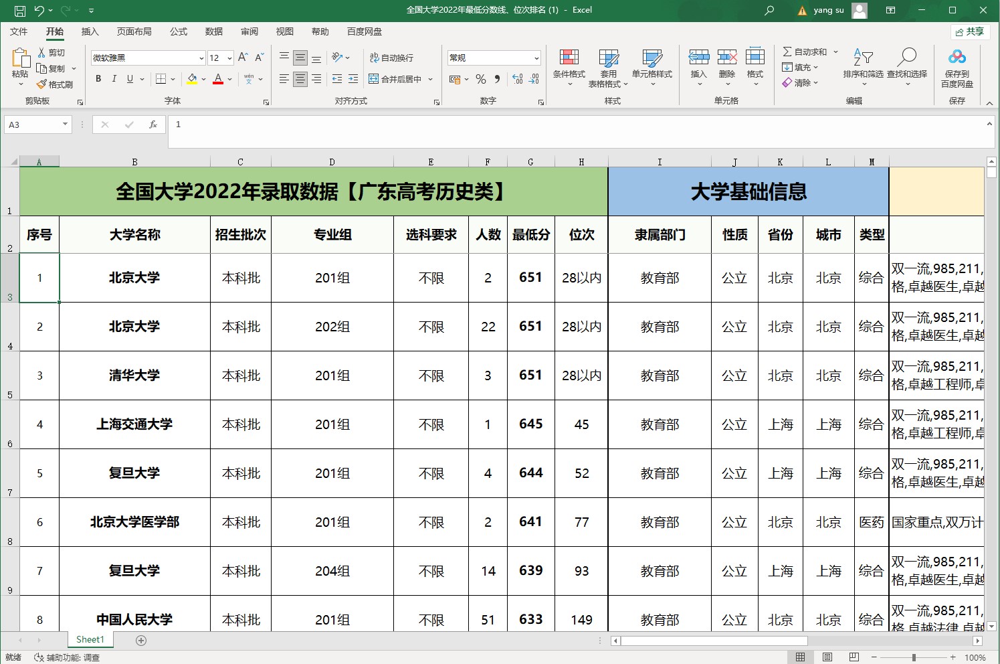Image resolution: width=1000 pixels, height=664 pixels.
Task: Click the comma style icon
Action: tap(497, 79)
